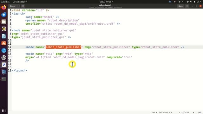Open the monitor-shaped app in dock

(x=4, y=72)
